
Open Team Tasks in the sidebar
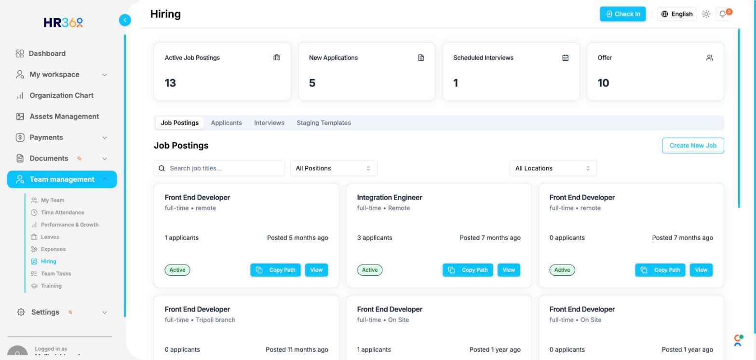tap(56, 274)
